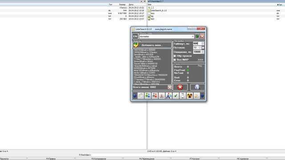
Task: Click the wait time field showing 10000
Action: (197, 52)
